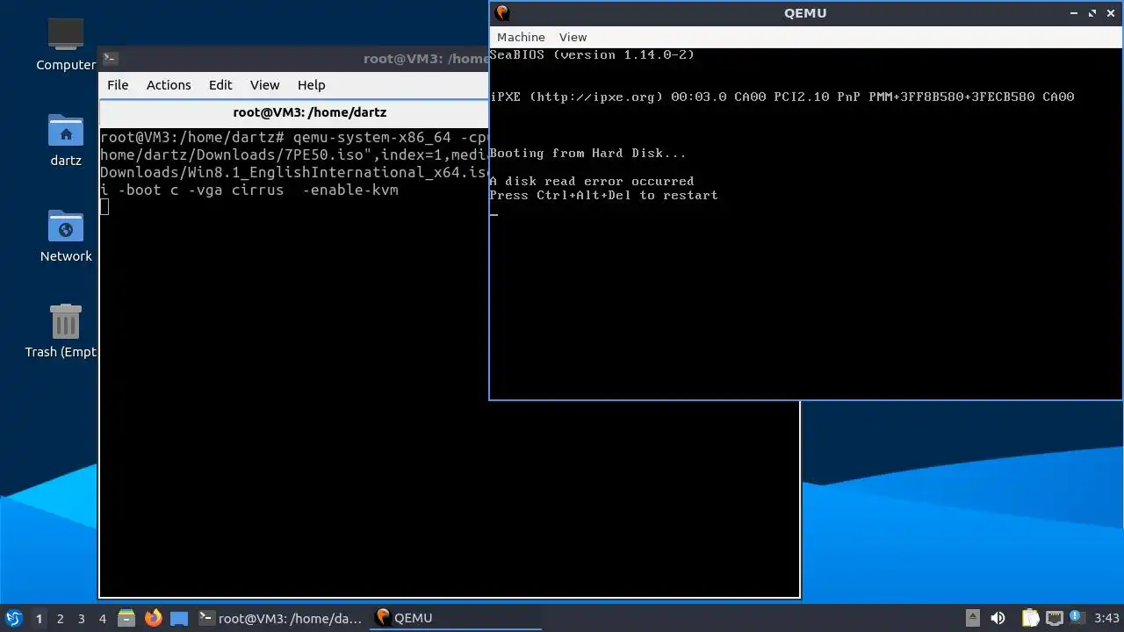Open the Computer desktop icon
The image size is (1124, 632).
click(x=66, y=44)
